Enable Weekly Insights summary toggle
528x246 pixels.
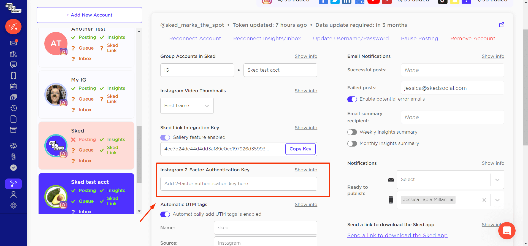352,132
